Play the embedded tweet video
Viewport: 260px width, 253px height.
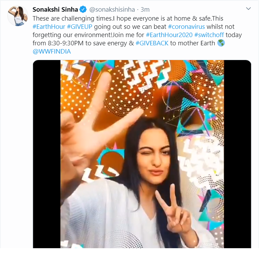[142, 154]
